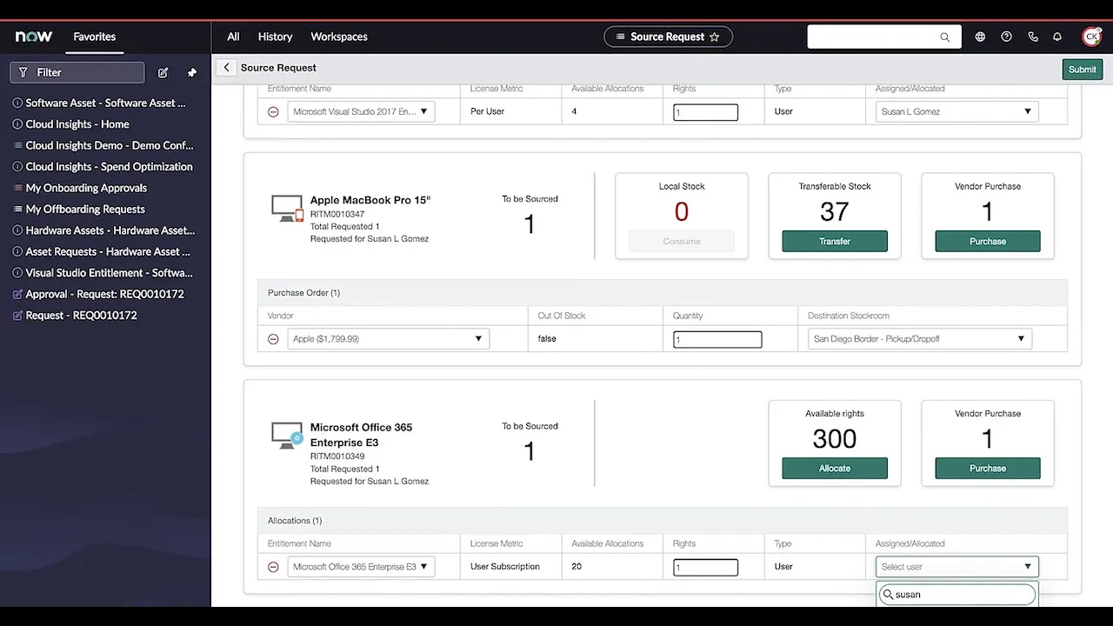Click the user search box containing 'susan'
Viewport: 1113px width, 626px height.
[956, 595]
